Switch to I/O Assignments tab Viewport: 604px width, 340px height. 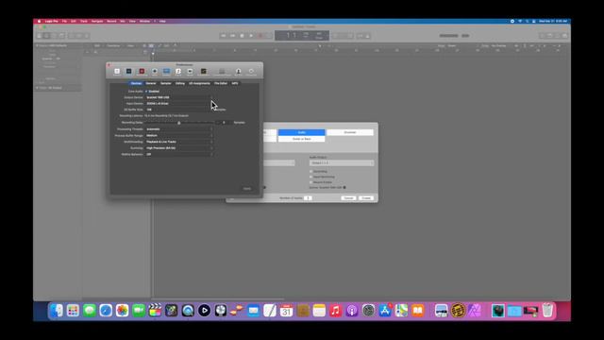point(199,83)
